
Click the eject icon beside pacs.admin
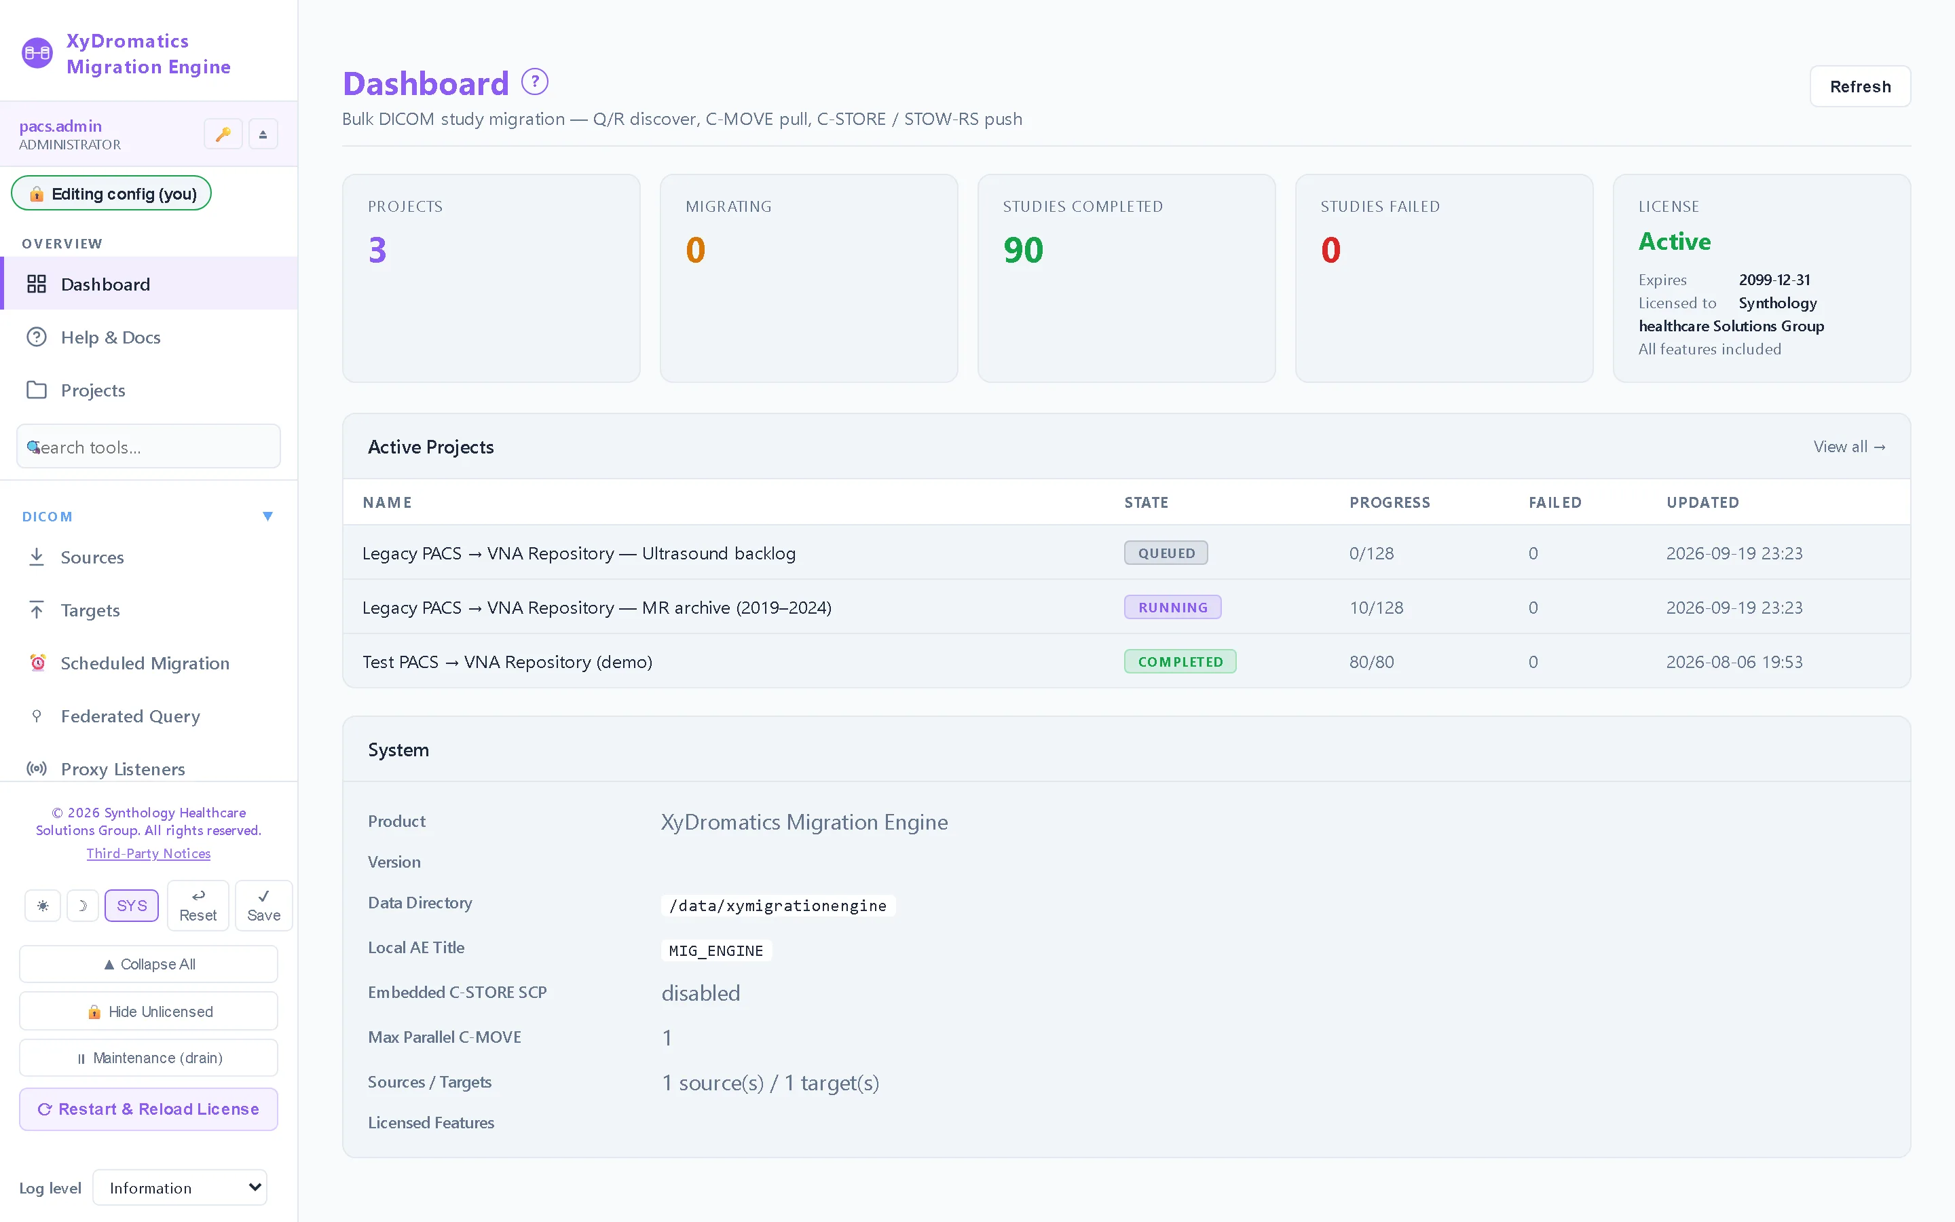pos(263,134)
